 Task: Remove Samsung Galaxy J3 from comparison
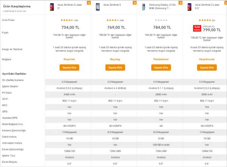[x=180, y=3]
